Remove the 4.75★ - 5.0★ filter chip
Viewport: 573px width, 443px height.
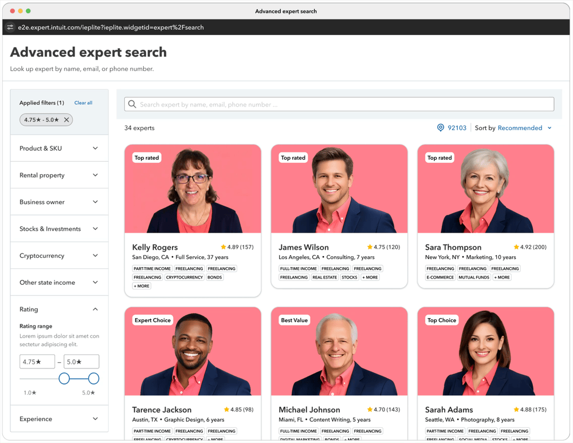(x=66, y=120)
